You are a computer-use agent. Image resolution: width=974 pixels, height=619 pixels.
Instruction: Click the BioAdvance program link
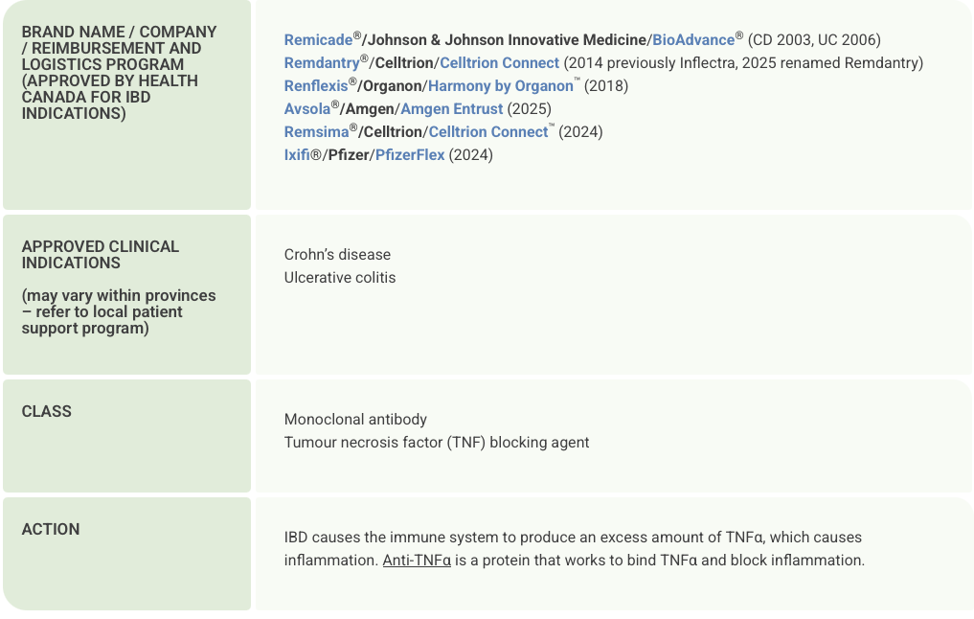click(692, 40)
